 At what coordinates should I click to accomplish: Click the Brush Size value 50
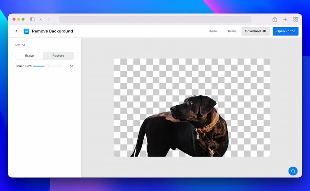coord(71,66)
